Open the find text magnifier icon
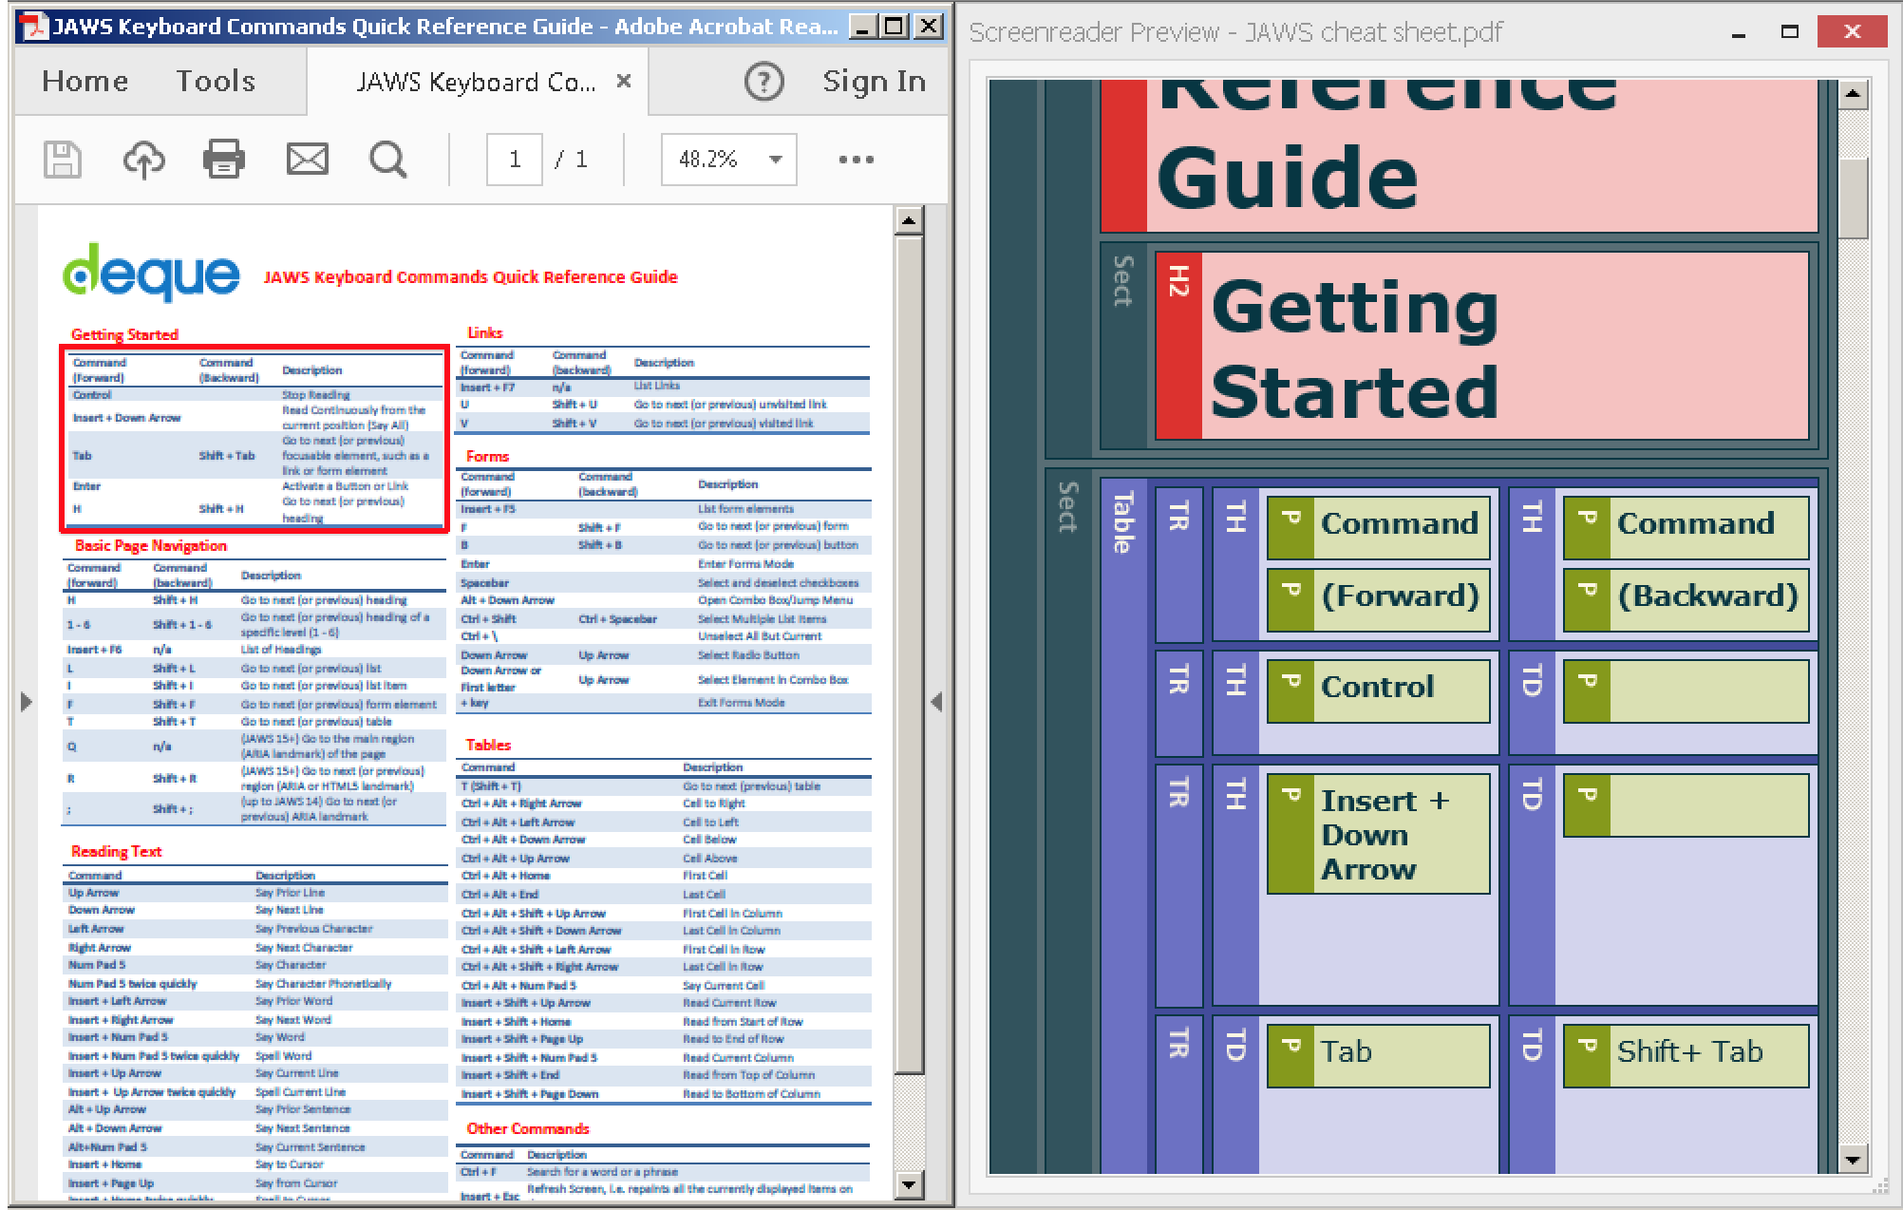Screen dimensions: 1903x1210 click(387, 160)
